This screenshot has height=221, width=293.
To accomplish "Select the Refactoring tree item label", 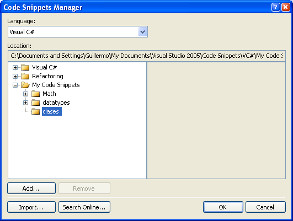I will [47, 76].
